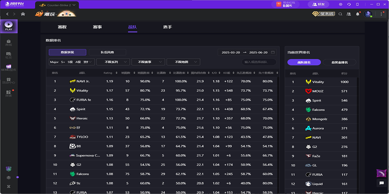389x194 pixels.
Task: Sort table by K/D column
Action: click(216, 73)
